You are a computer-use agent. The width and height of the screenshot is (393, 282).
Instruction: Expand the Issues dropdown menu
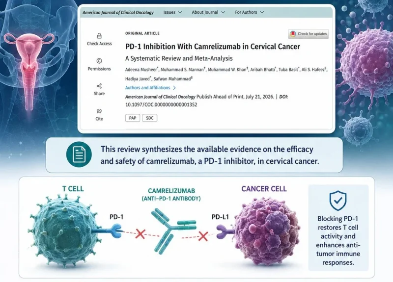(x=172, y=12)
